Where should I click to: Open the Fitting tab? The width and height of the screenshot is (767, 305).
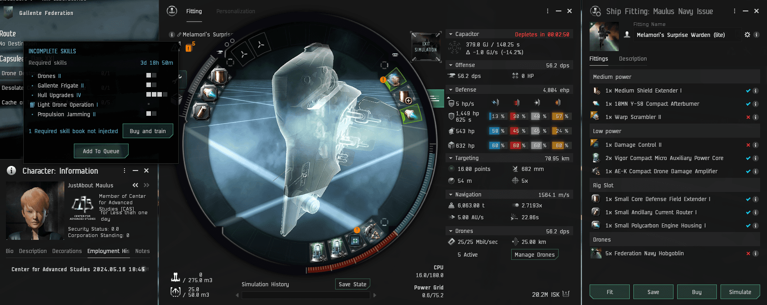(194, 11)
